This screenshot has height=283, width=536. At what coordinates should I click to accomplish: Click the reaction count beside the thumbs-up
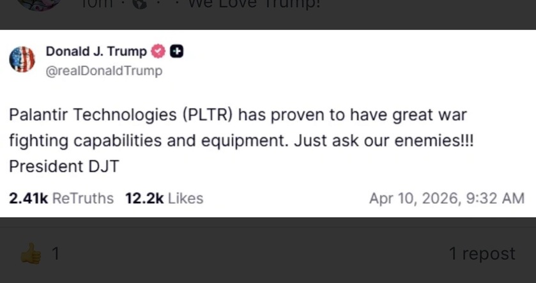point(56,254)
